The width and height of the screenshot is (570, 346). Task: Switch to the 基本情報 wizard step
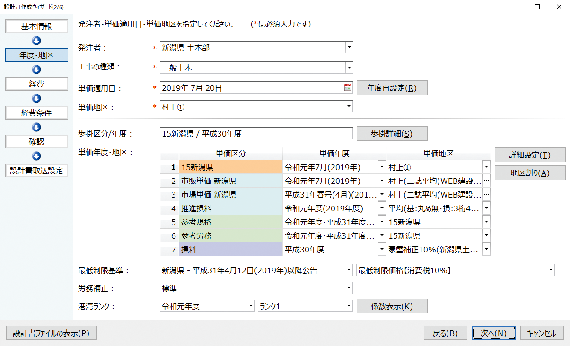[x=36, y=26]
